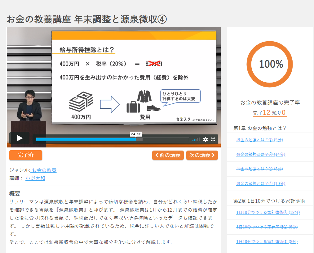Go to next lecture 次の講義
Viewport: 314px width, 253px height.
coord(202,155)
